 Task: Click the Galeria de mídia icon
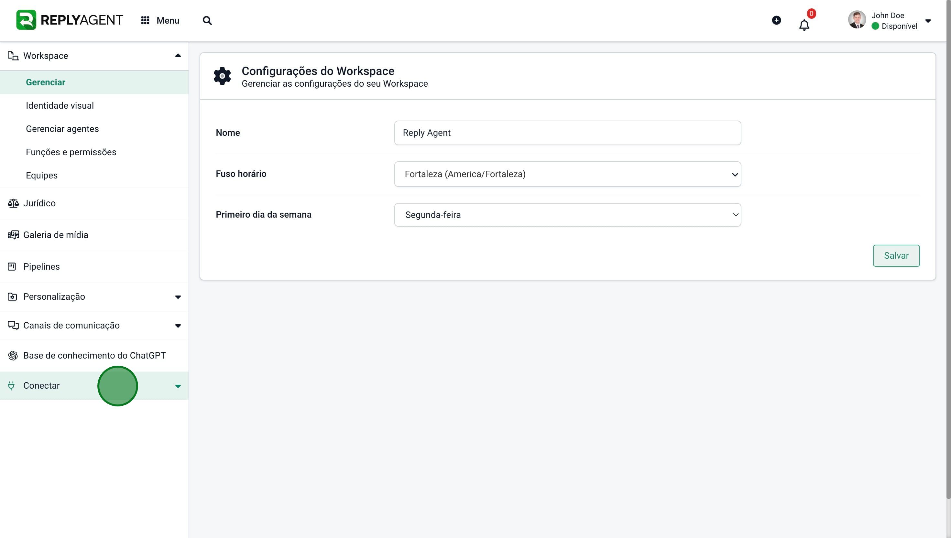pyautogui.click(x=13, y=235)
